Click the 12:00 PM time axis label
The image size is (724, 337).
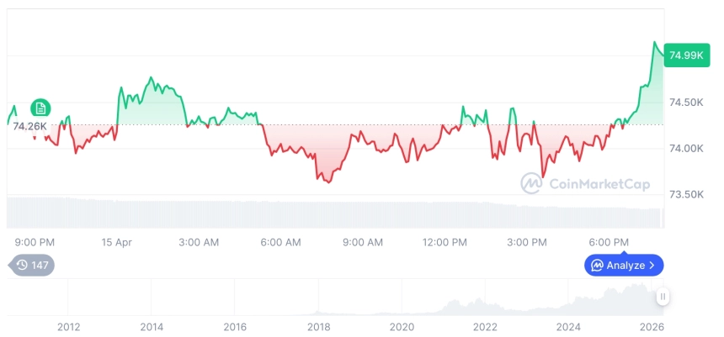[445, 242]
